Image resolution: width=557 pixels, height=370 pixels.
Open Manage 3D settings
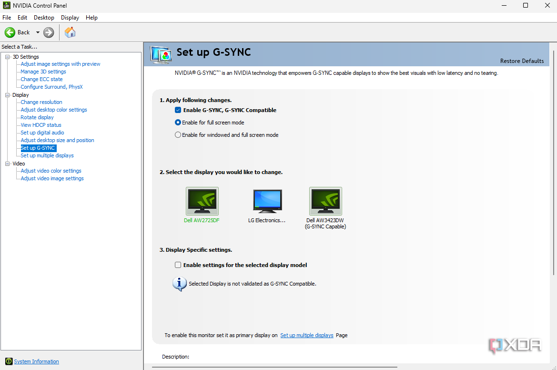coord(43,72)
